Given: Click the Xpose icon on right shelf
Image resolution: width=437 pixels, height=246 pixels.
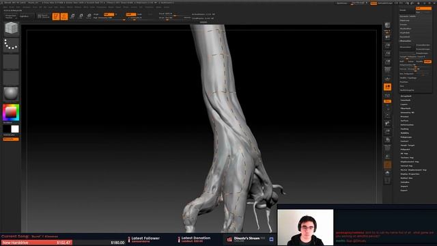Looking at the screenshot, I should tap(387, 181).
